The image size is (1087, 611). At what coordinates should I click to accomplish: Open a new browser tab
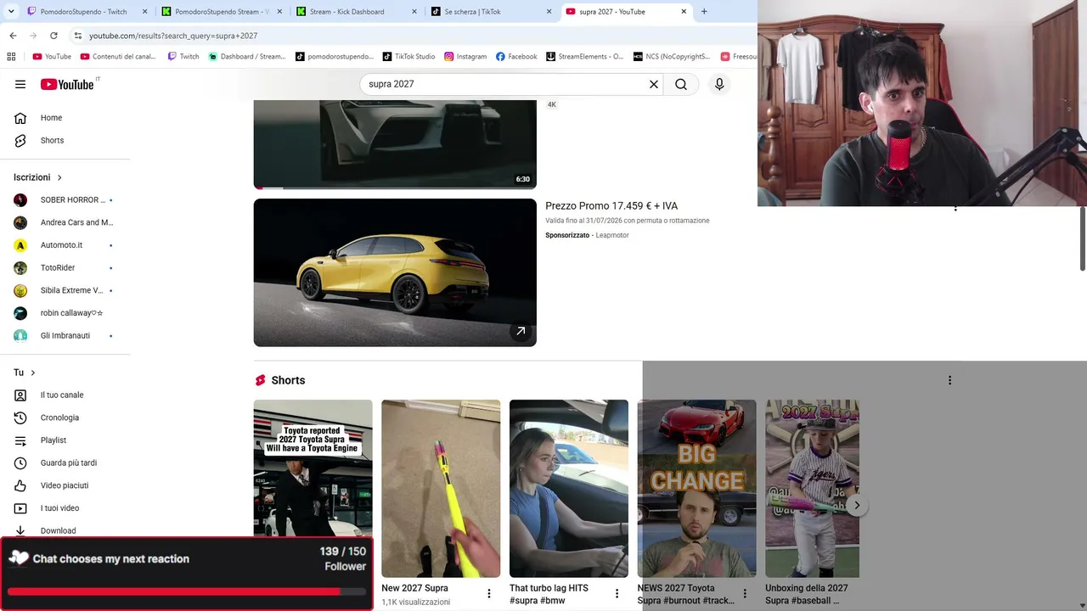[x=704, y=12]
